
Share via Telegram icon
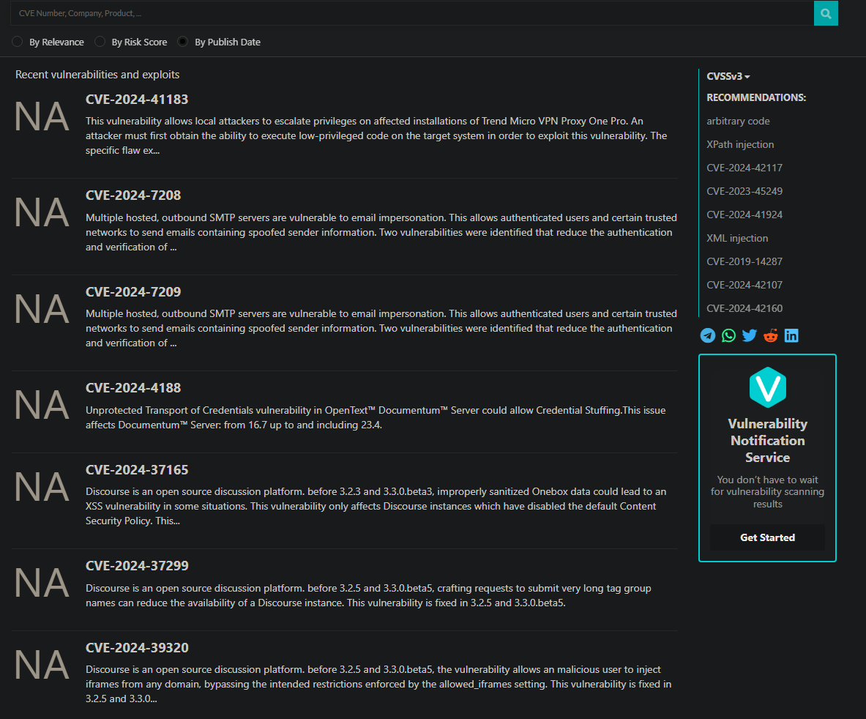point(708,335)
